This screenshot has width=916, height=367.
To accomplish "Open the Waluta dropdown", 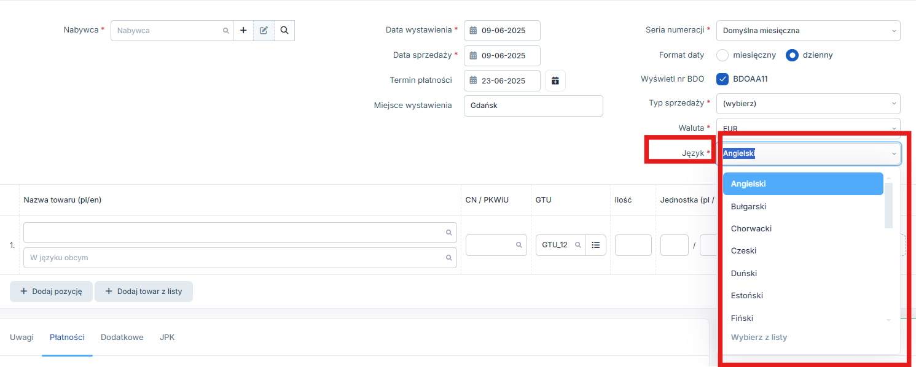I will tap(808, 128).
